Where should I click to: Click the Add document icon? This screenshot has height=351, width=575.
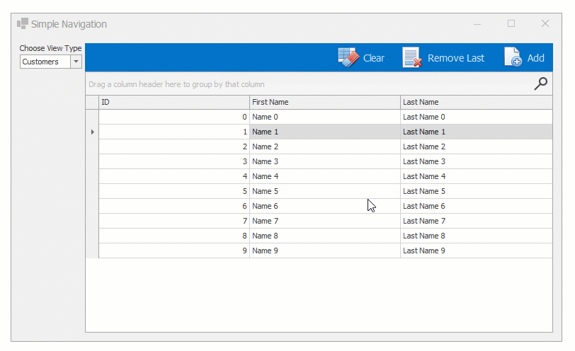[513, 57]
